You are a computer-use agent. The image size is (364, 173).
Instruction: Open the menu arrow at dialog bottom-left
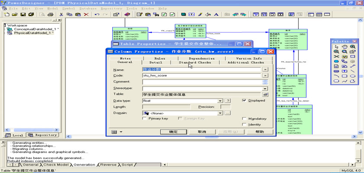click(121, 132)
